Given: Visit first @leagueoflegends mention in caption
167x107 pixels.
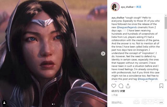Looking at the screenshot, I should [x=127, y=27].
